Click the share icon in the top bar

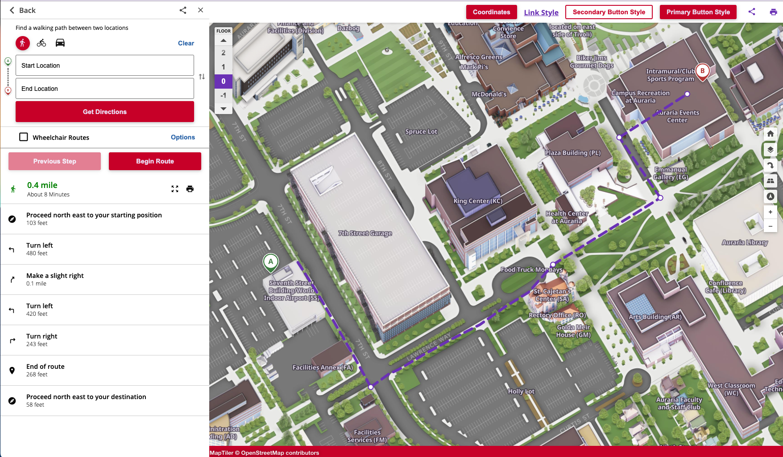pos(752,12)
